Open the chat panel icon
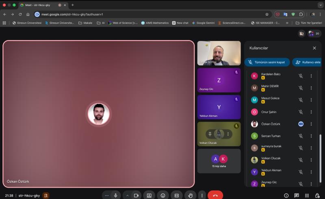325x199 pixels. coord(297,195)
